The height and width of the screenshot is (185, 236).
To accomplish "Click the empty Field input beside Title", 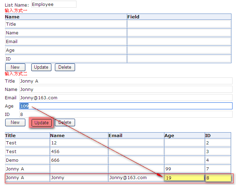I will 179,24.
